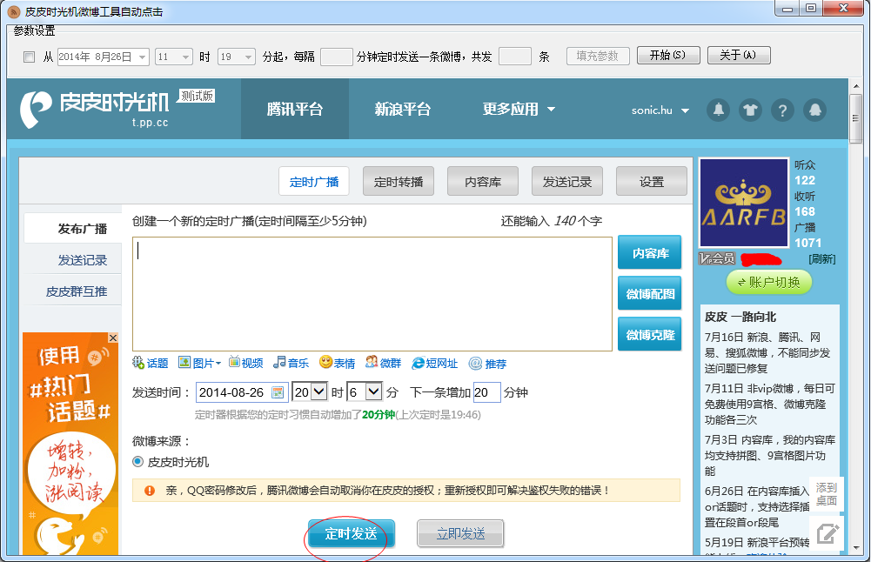
Task: Focus the weibo content text area
Action: tap(372, 294)
